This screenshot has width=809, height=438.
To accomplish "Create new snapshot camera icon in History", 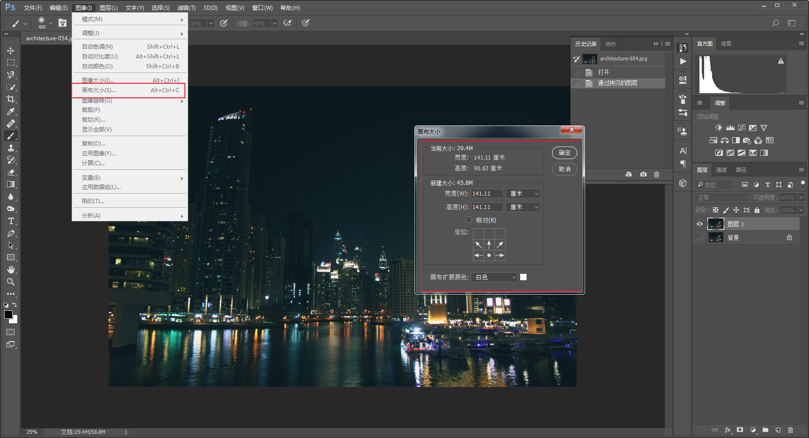I will pos(643,174).
